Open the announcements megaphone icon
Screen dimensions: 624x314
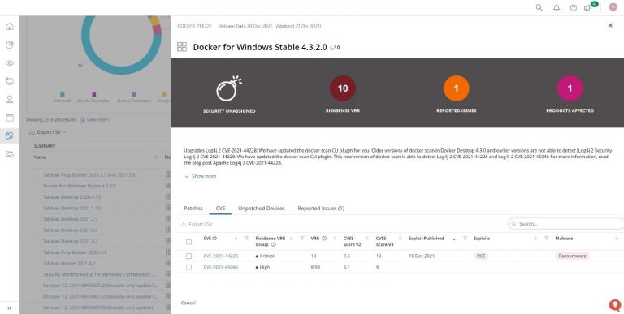tap(587, 8)
